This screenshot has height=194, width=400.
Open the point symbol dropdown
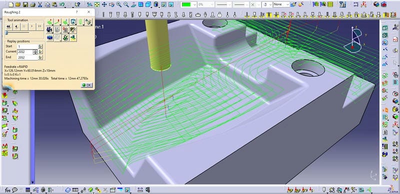[255, 4]
